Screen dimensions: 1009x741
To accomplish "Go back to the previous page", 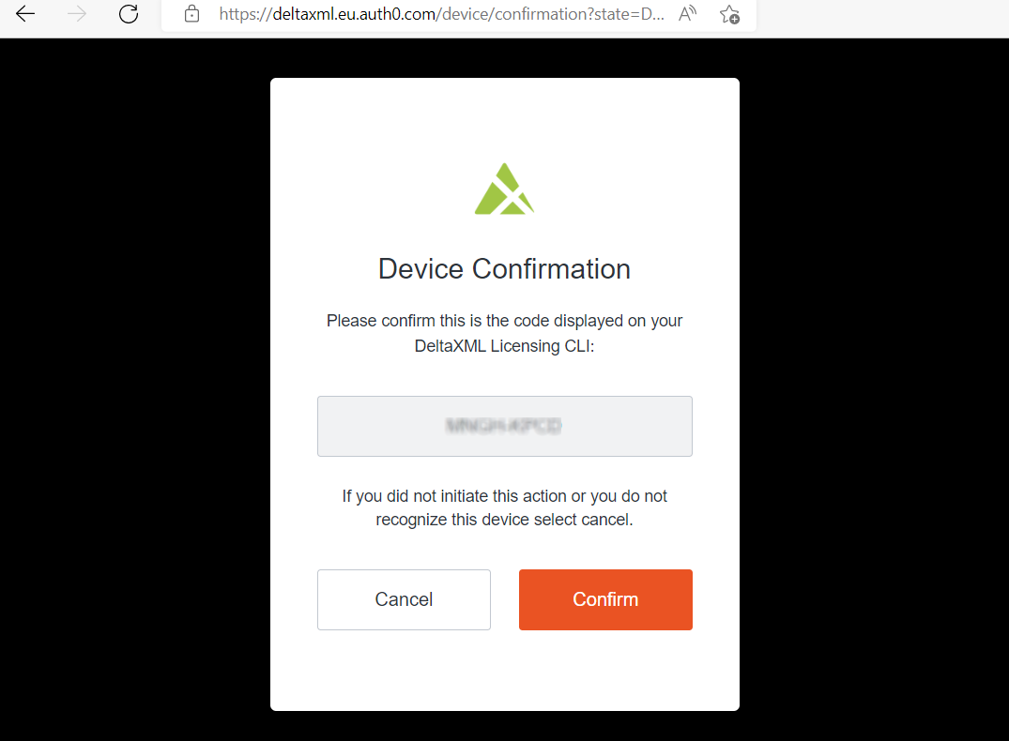I will [25, 13].
